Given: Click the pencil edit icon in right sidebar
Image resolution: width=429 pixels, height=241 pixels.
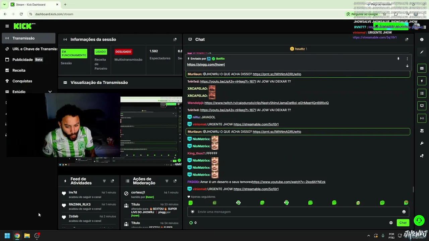Looking at the screenshot, I should coord(422,52).
